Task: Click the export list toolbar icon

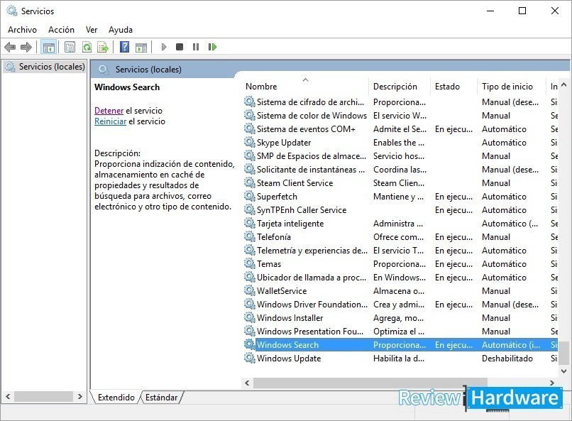Action: (x=103, y=47)
